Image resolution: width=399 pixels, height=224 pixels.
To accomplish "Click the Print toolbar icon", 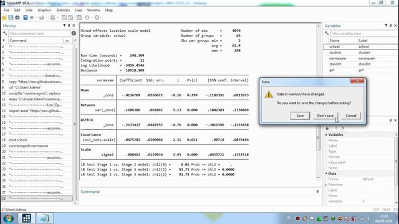I will (x=17, y=17).
